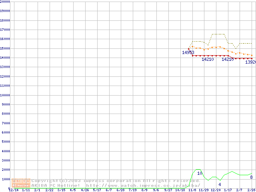Click the impress corporation copyright text

(x=116, y=181)
